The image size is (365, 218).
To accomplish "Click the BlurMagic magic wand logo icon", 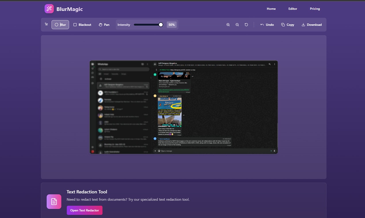I will (49, 9).
